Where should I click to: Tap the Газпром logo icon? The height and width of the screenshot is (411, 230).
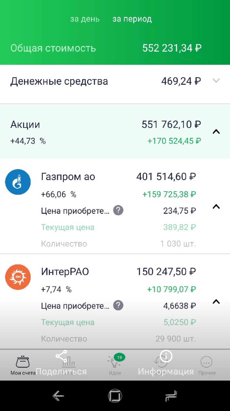pyautogui.click(x=18, y=182)
